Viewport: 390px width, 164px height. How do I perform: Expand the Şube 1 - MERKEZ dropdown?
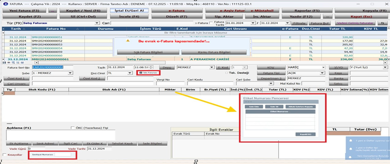[x=71, y=73]
